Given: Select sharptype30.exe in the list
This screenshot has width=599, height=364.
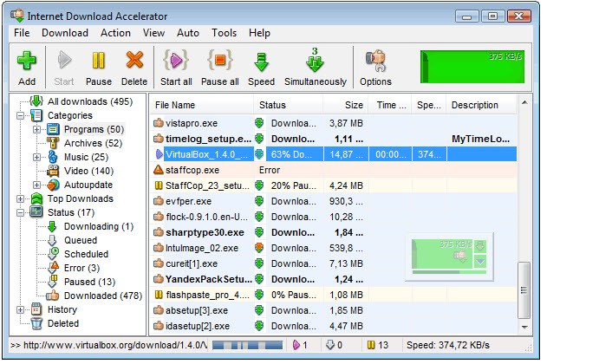Looking at the screenshot, I should pos(205,232).
